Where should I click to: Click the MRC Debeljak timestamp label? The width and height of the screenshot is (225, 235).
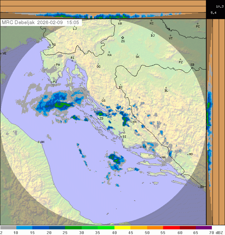[41, 23]
